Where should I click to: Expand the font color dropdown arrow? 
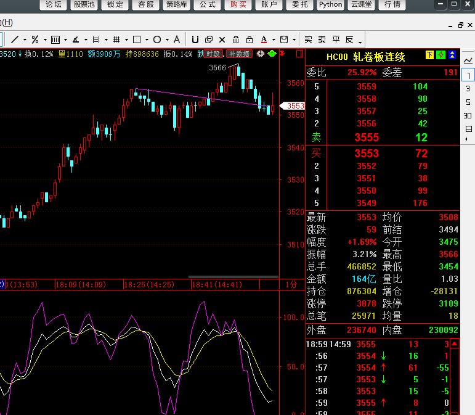[273, 39]
